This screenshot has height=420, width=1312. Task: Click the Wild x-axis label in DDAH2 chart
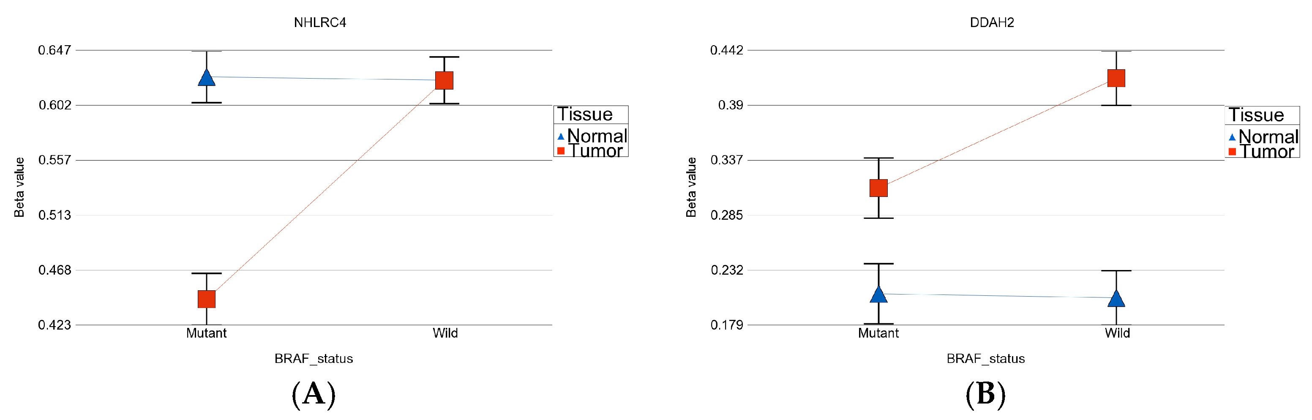tap(1118, 333)
